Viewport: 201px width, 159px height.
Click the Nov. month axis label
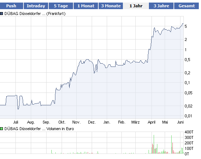click(x=77, y=122)
